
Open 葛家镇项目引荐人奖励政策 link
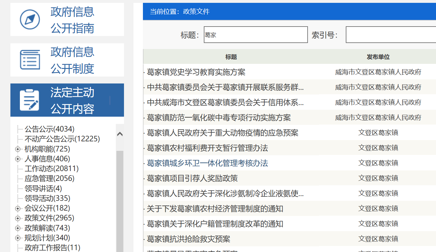pos(192,178)
